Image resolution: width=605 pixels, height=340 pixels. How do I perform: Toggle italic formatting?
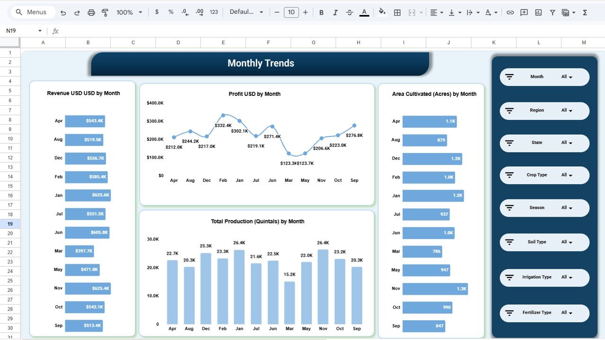point(335,12)
